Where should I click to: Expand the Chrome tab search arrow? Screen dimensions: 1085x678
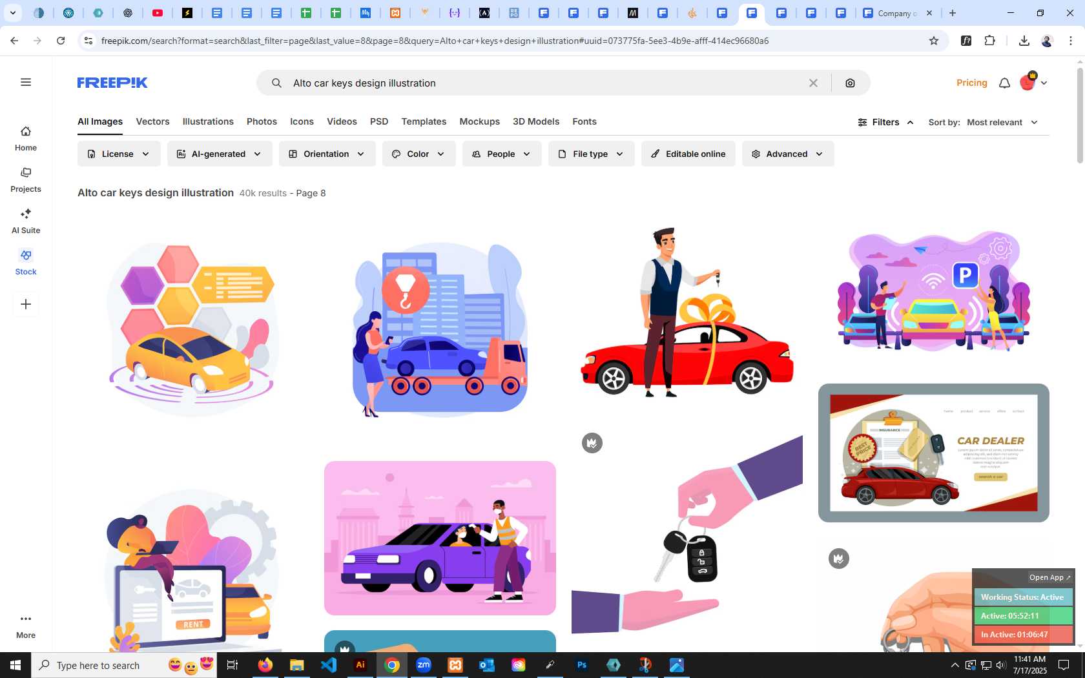pyautogui.click(x=12, y=13)
